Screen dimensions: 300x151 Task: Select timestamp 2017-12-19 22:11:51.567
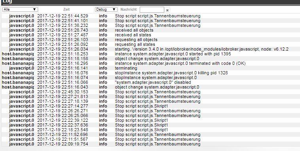click(63, 139)
